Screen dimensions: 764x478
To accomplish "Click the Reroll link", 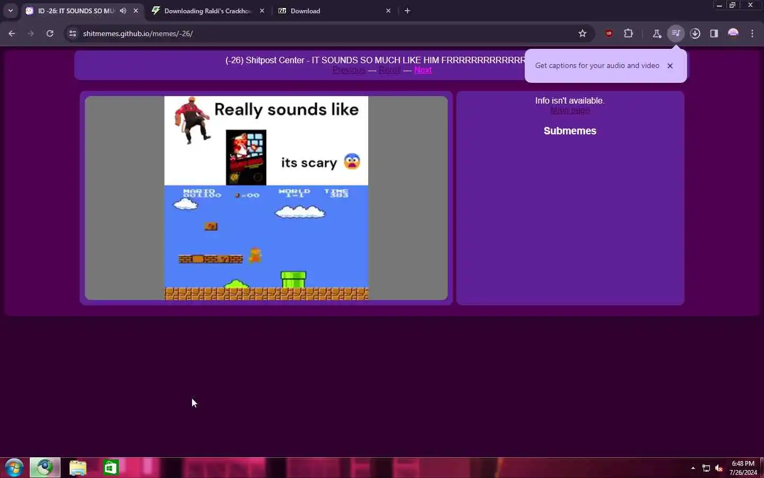I will click(x=389, y=70).
